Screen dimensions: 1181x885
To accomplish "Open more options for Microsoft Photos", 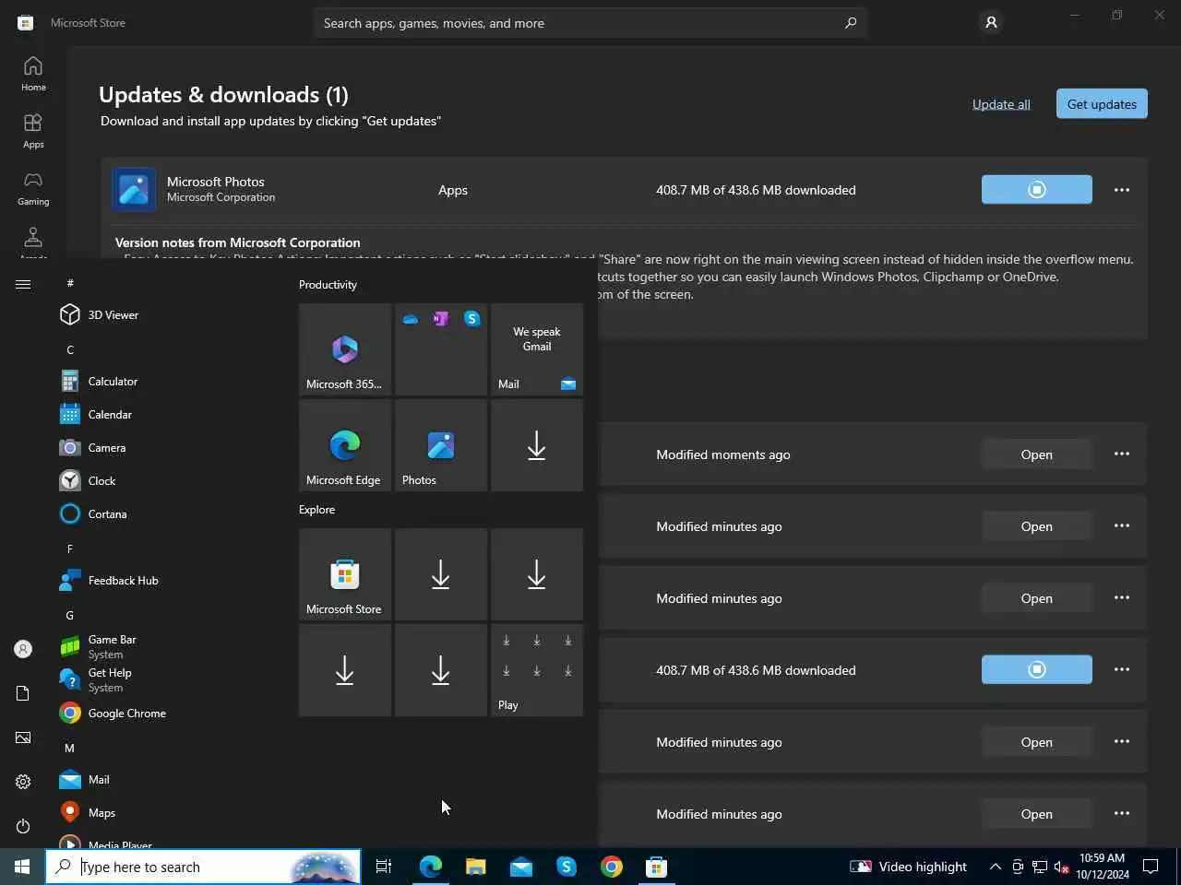I will tap(1122, 190).
